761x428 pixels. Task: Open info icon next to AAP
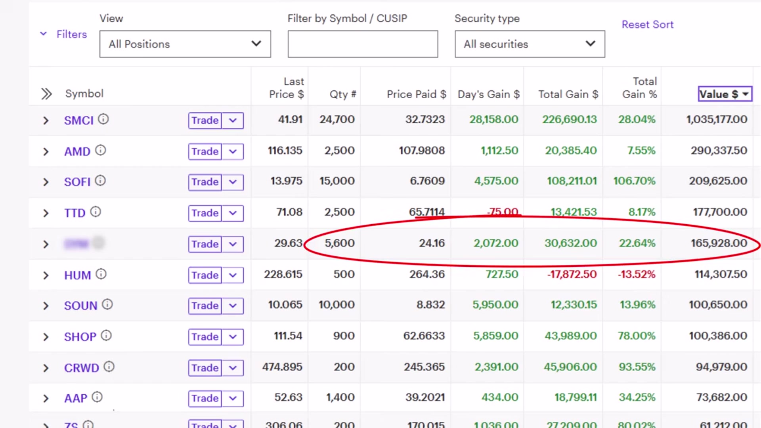(x=97, y=397)
